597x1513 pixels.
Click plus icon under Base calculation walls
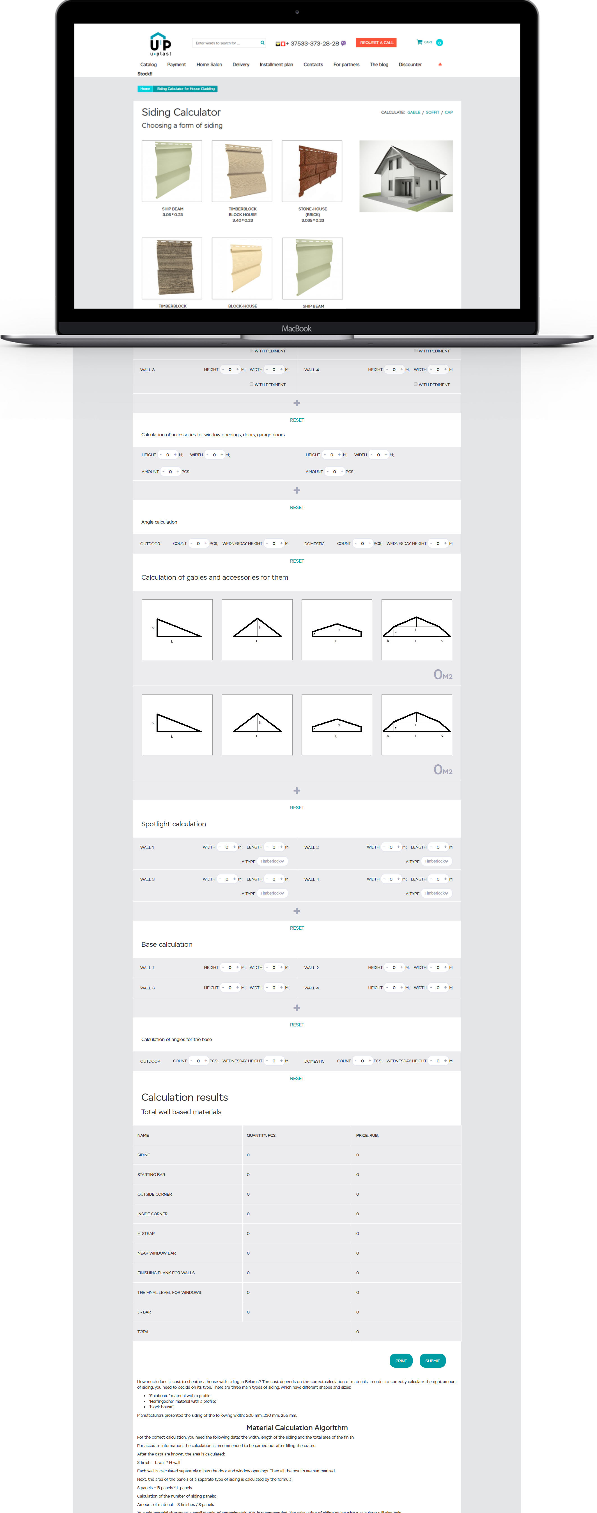click(297, 1008)
